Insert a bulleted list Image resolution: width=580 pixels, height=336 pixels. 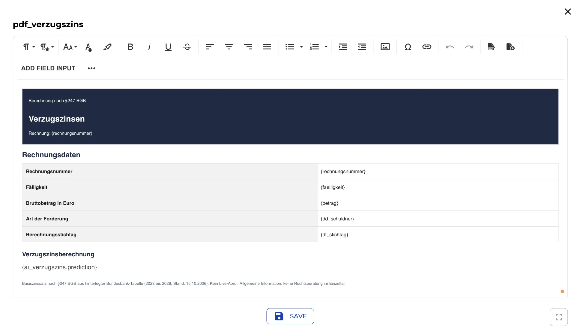point(290,47)
